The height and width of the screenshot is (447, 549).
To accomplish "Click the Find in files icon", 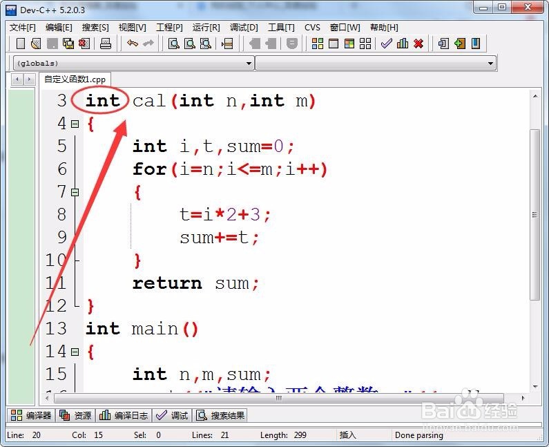I will point(206,44).
